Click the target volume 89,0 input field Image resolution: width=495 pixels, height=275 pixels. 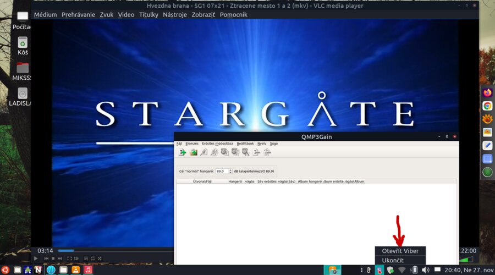point(223,171)
